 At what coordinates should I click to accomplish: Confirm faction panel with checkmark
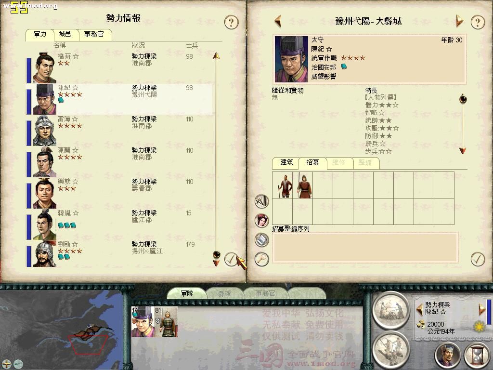(x=232, y=259)
